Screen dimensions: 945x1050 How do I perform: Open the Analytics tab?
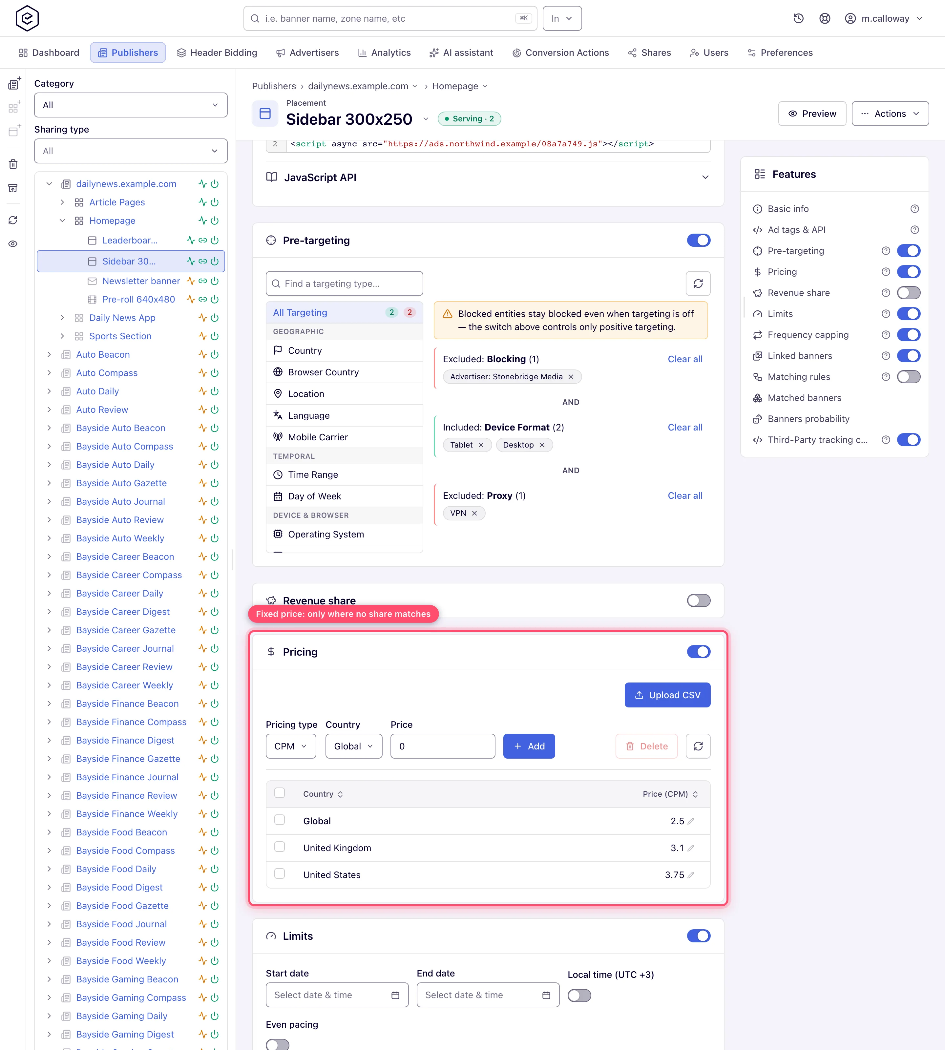(x=384, y=52)
